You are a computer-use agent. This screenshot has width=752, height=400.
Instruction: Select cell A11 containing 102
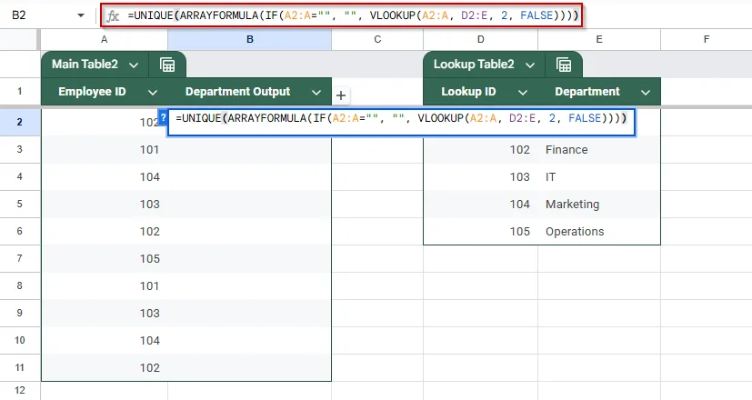click(x=105, y=368)
